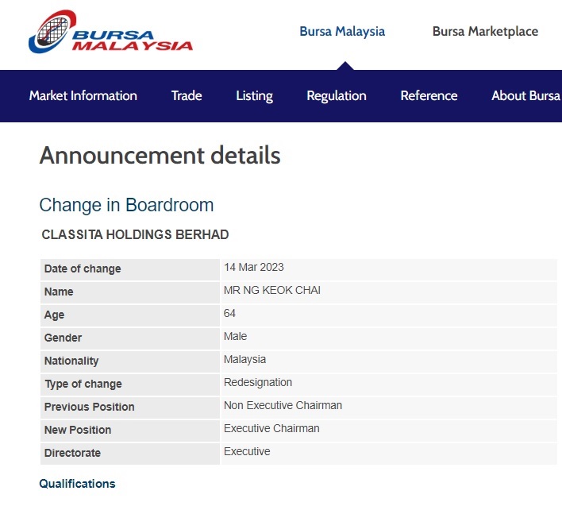This screenshot has height=510, width=562.
Task: Select the MR NG KEOK CHAI value
Action: point(272,290)
